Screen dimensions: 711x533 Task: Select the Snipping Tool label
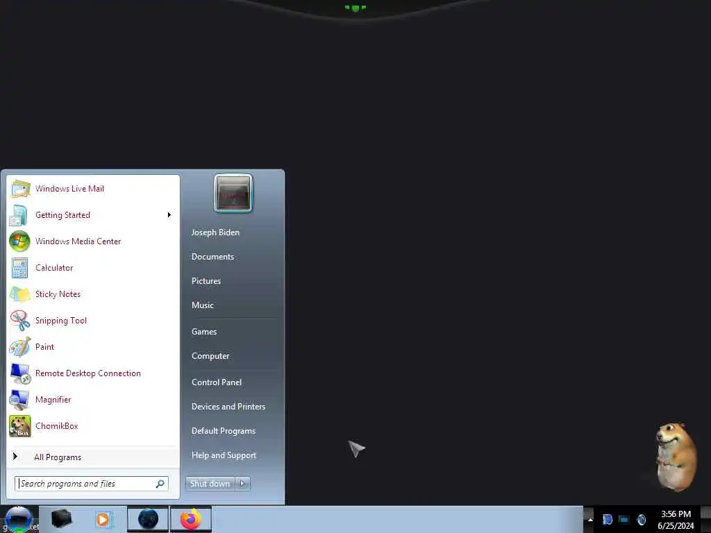(x=61, y=321)
